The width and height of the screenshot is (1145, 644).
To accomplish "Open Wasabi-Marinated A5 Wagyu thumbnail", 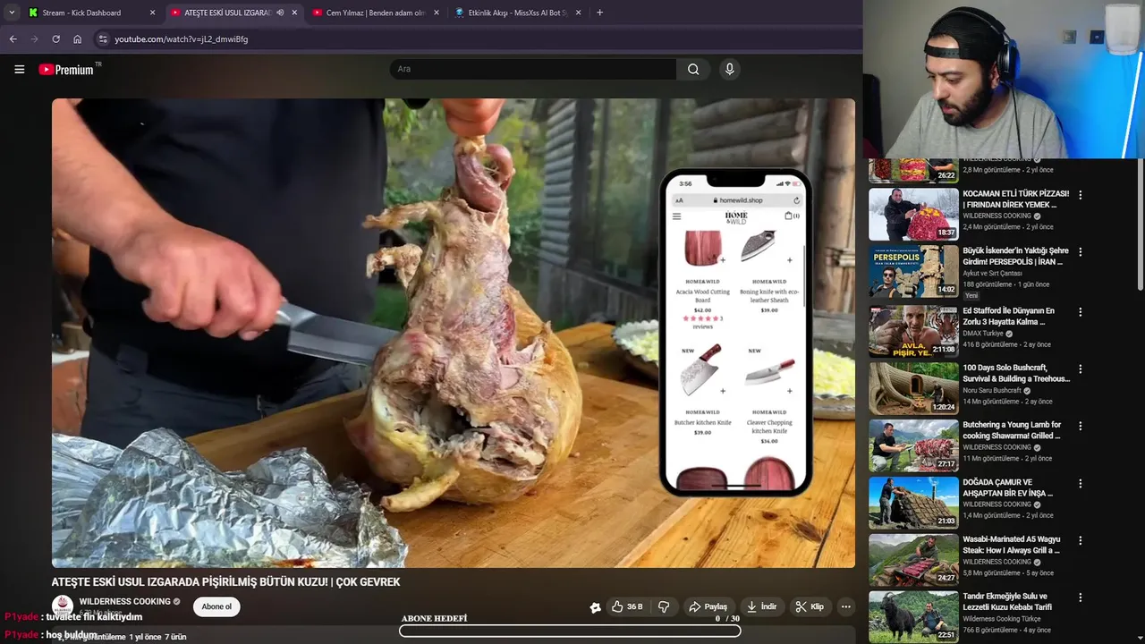I will tap(913, 560).
